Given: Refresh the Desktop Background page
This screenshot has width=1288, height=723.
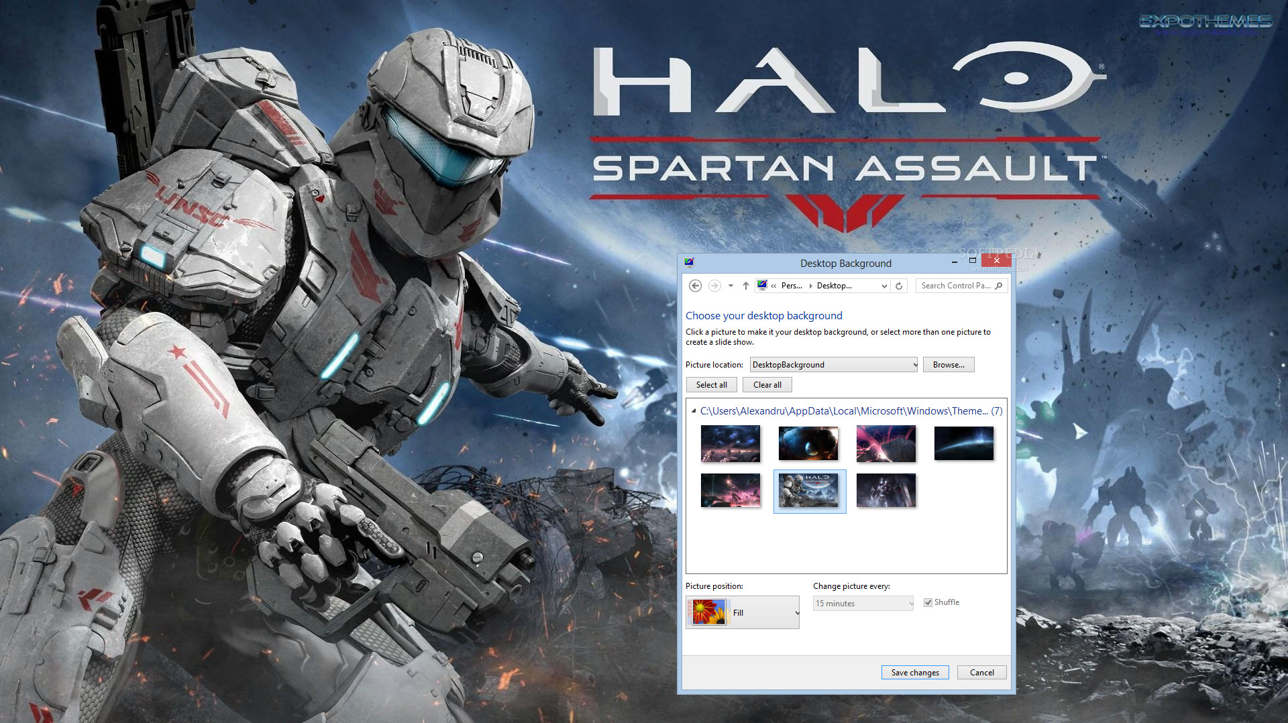Looking at the screenshot, I should (899, 286).
